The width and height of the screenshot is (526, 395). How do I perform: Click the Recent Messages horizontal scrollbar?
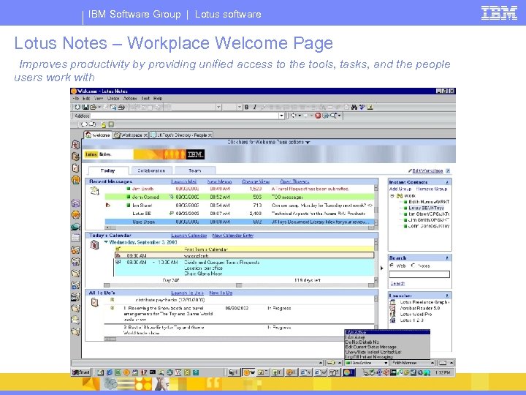(240, 227)
